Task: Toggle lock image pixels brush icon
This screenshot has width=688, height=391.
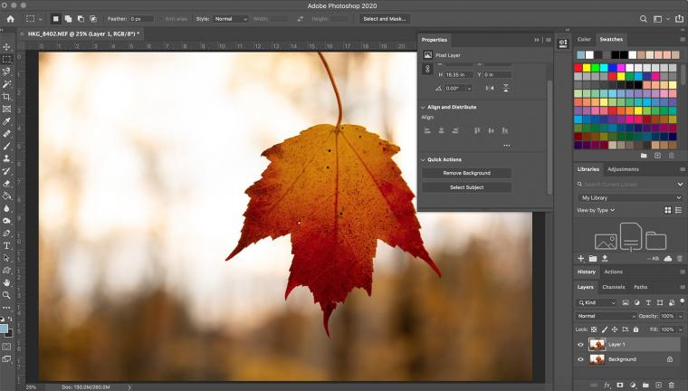Action: point(604,329)
